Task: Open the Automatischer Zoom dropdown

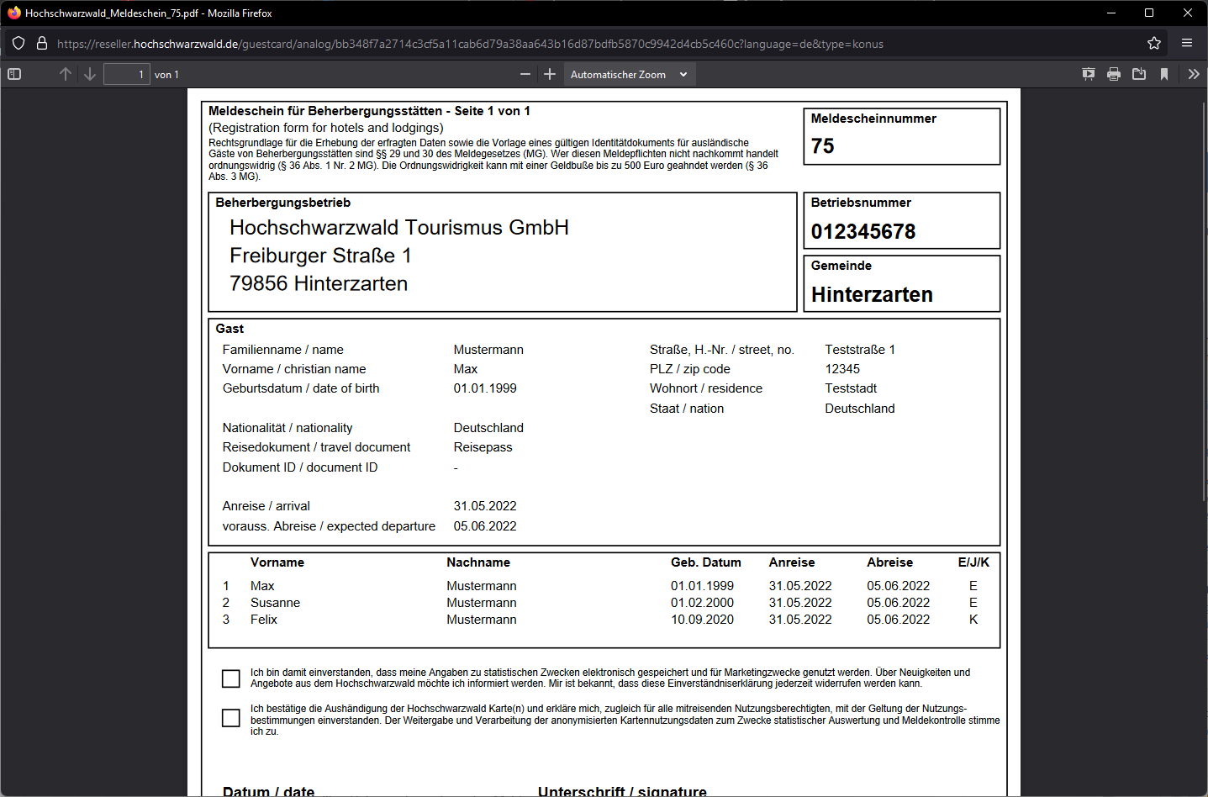Action: coord(629,74)
